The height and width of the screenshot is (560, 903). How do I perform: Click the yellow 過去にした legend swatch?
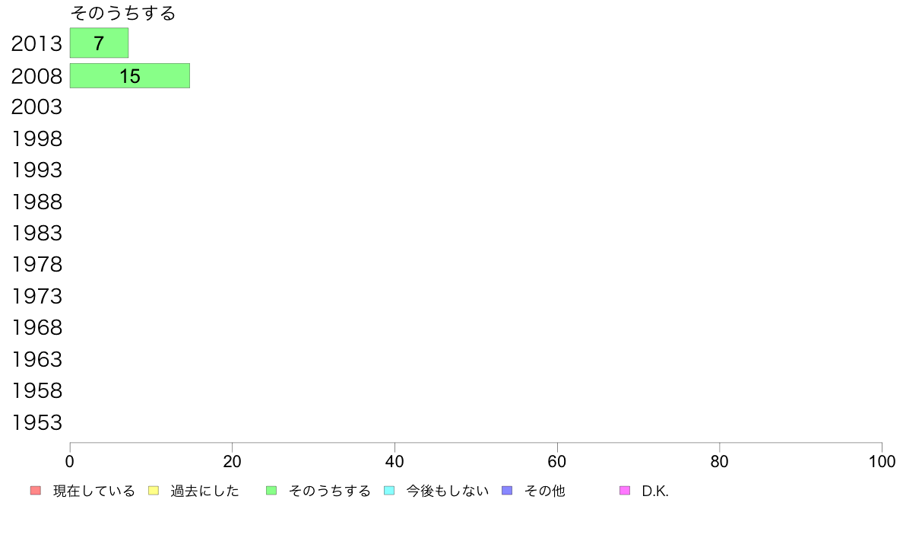(153, 491)
